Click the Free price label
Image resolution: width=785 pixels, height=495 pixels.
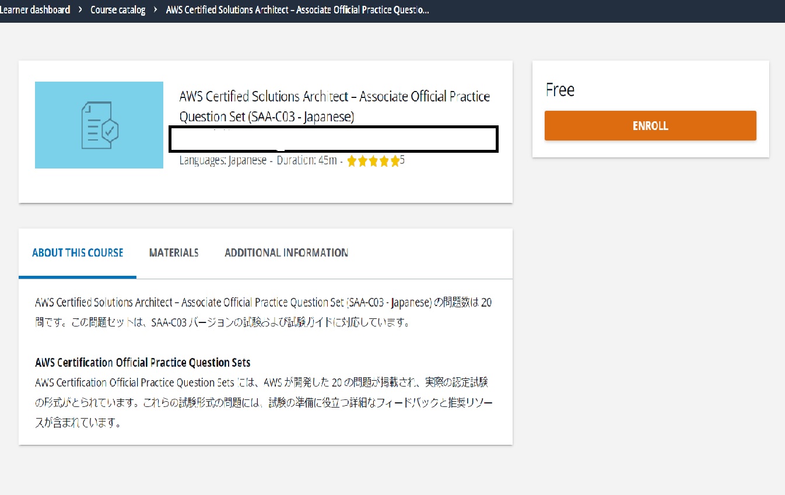tap(560, 90)
